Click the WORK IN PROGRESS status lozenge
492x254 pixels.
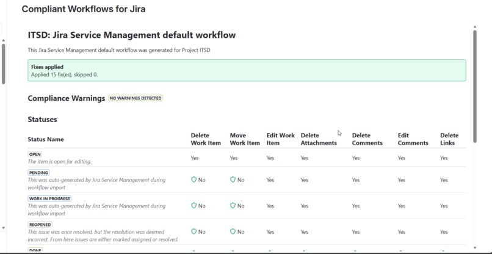click(49, 198)
